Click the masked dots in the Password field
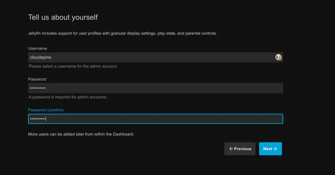The image size is (335, 175). click(38, 88)
